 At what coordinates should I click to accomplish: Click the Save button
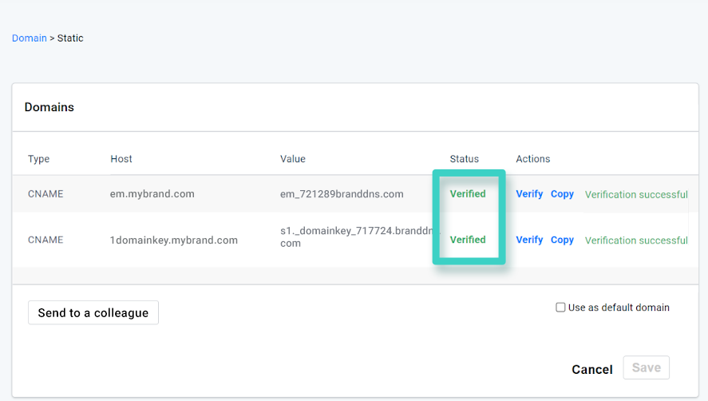(x=646, y=367)
